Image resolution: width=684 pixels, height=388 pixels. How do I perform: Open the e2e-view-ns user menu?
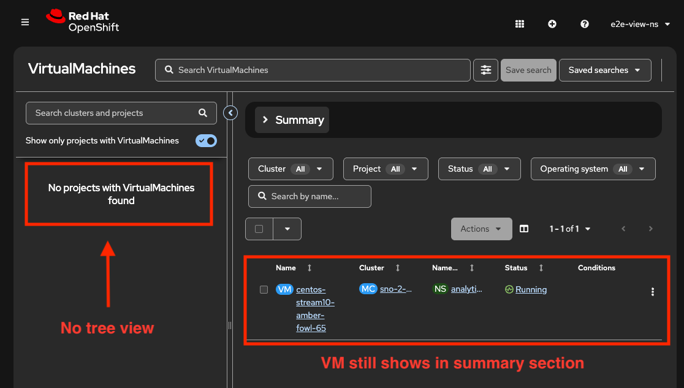pyautogui.click(x=640, y=24)
